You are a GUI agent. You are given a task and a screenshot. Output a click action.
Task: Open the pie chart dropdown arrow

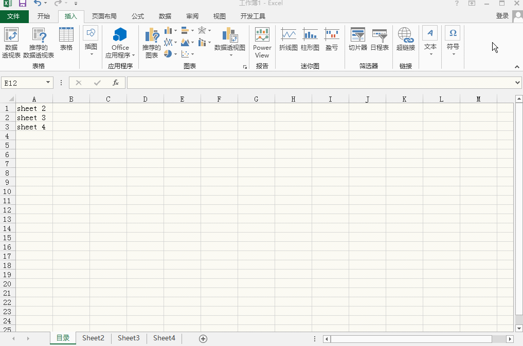coord(175,54)
